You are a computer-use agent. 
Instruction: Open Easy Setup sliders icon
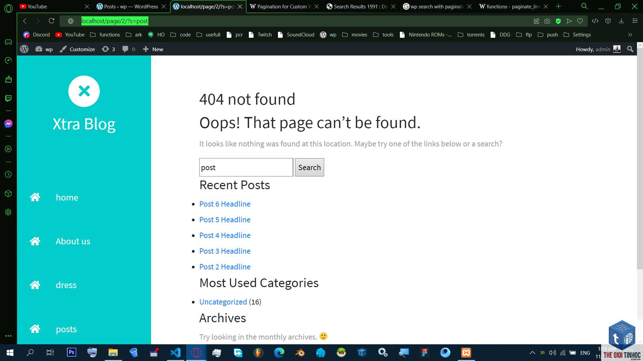[x=635, y=21]
